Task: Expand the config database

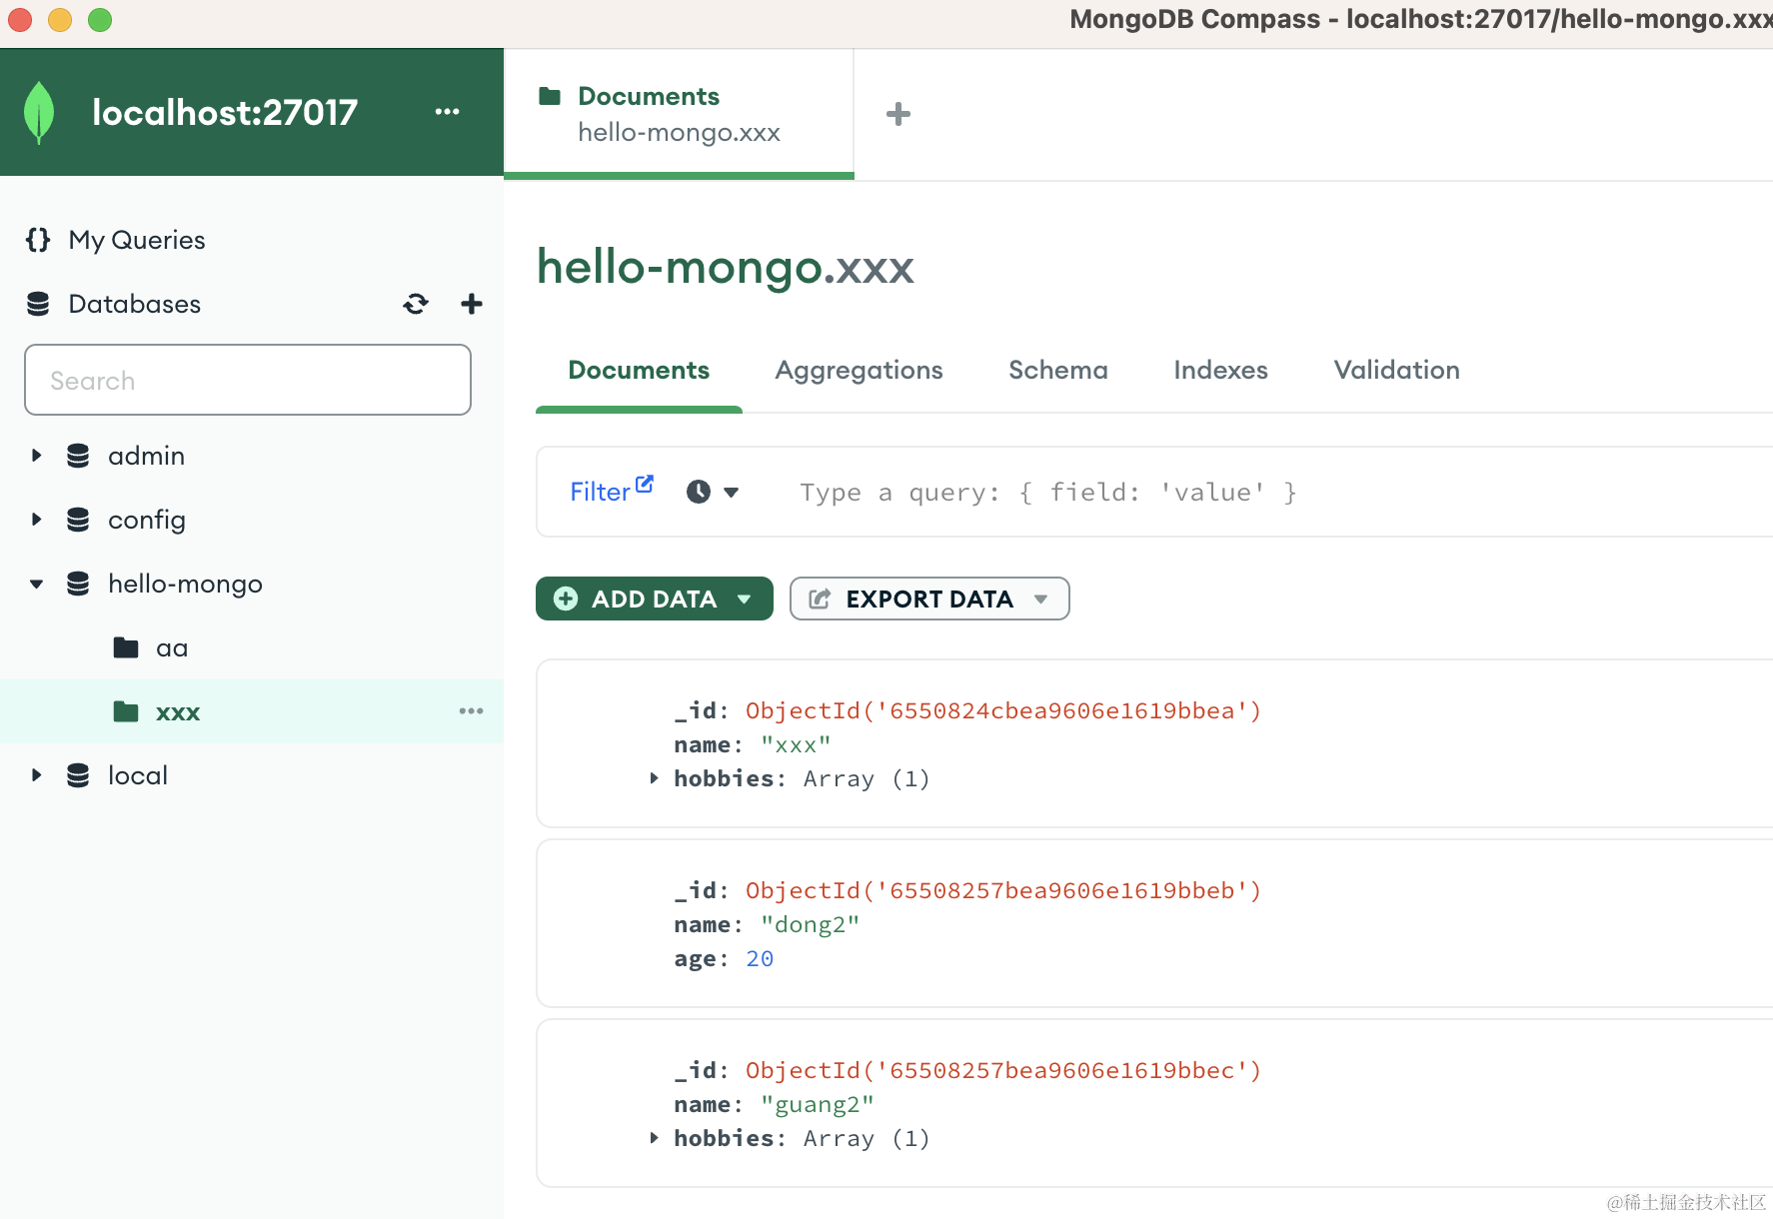Action: 37,520
